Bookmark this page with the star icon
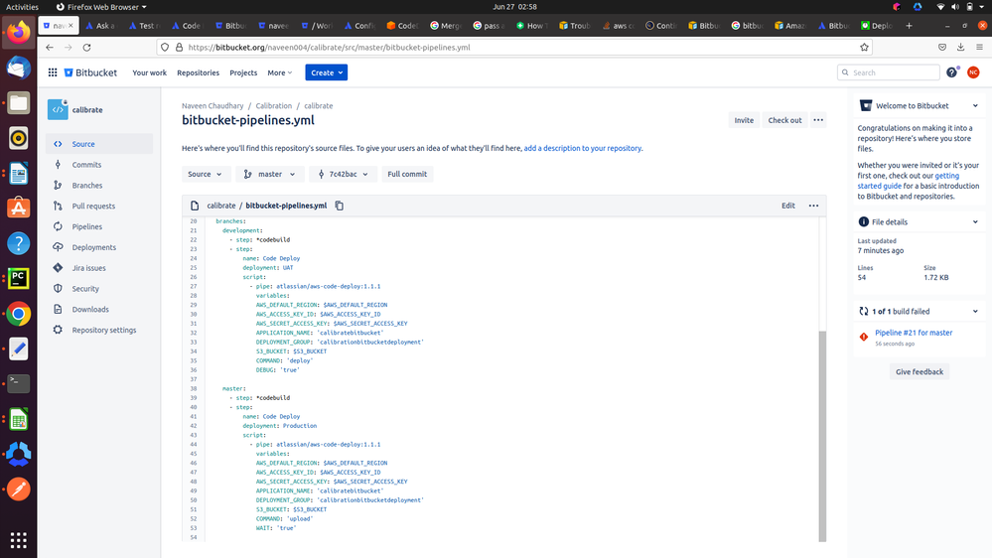 (x=864, y=48)
